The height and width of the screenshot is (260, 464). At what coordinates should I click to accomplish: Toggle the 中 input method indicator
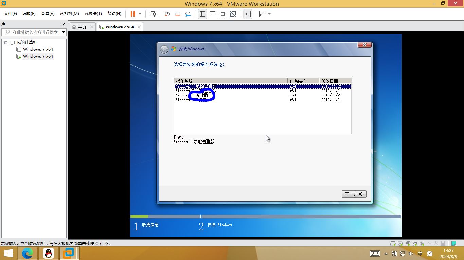(x=420, y=253)
